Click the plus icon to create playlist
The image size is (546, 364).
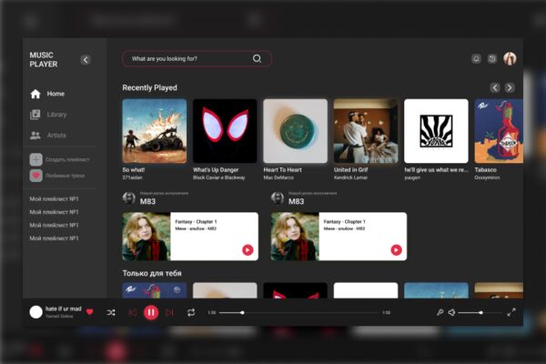click(x=35, y=159)
